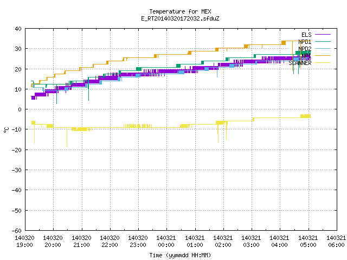This screenshot has height=260, width=347.
Task: Click the y-axis value 0
Action: tap(20, 109)
